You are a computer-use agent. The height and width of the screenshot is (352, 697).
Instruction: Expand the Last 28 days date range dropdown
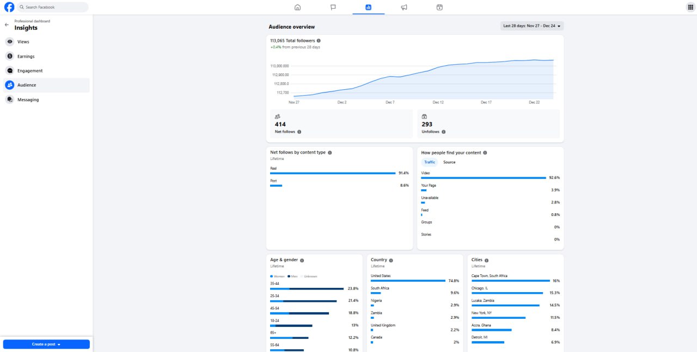(531, 26)
